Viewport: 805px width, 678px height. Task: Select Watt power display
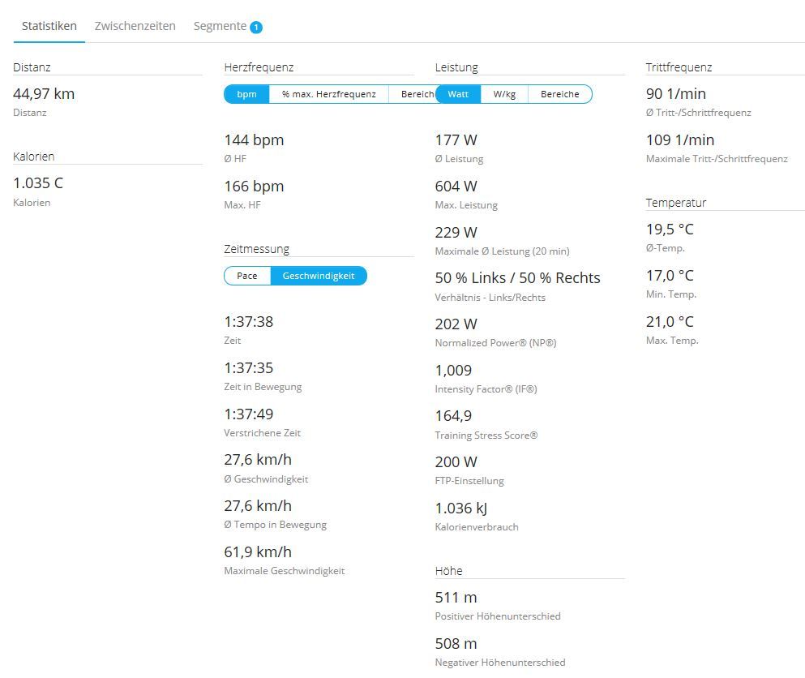click(458, 94)
